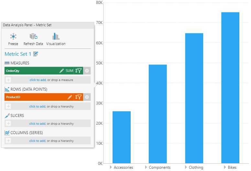Remove the OrderQty measure
Viewport: 251px width, 171px height.
(87, 71)
